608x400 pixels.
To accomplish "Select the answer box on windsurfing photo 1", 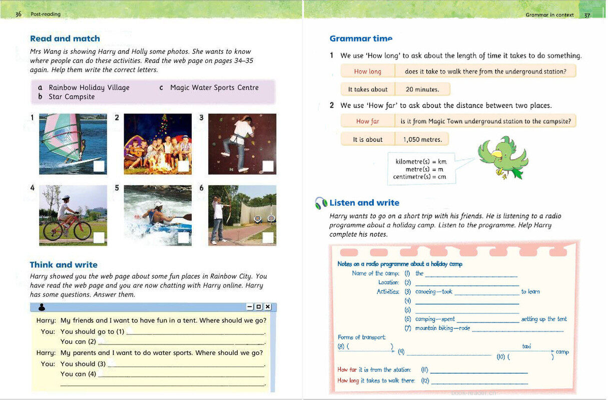I will [x=99, y=166].
